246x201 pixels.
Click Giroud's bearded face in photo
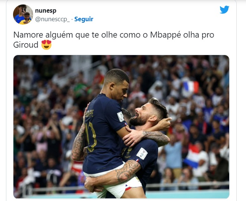point(142,115)
